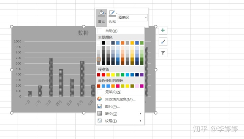Pick the black theme color swatch

(x=103, y=43)
